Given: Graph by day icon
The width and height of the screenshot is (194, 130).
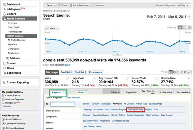Looking at the screenshot, I should [180, 28].
